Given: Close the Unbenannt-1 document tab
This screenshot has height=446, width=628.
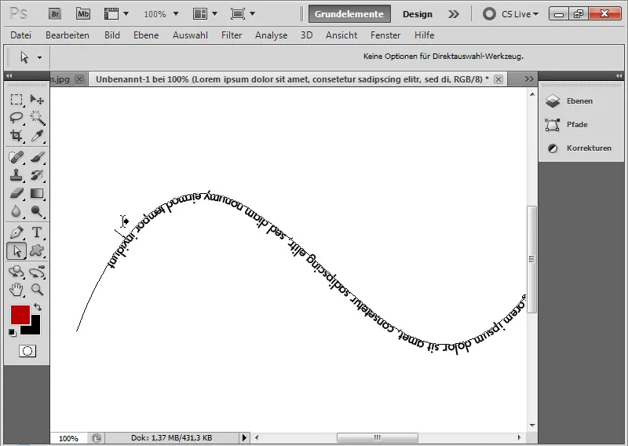Looking at the screenshot, I should click(498, 79).
